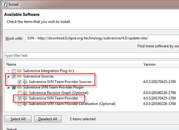
Task: Click the Select All button
Action: coord(18,119)
